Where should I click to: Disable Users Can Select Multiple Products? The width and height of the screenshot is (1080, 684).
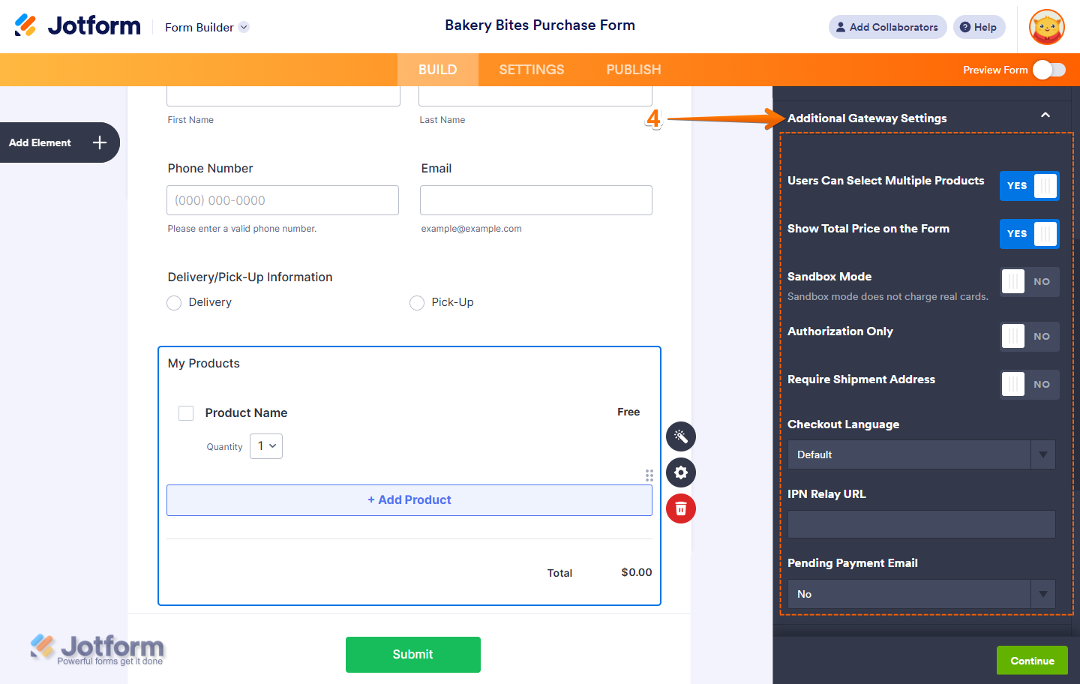pos(1029,186)
